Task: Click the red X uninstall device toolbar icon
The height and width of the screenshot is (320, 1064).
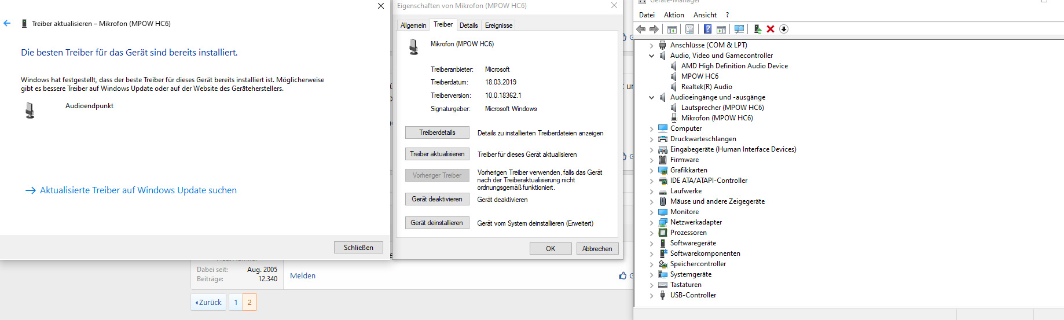Action: coord(771,29)
